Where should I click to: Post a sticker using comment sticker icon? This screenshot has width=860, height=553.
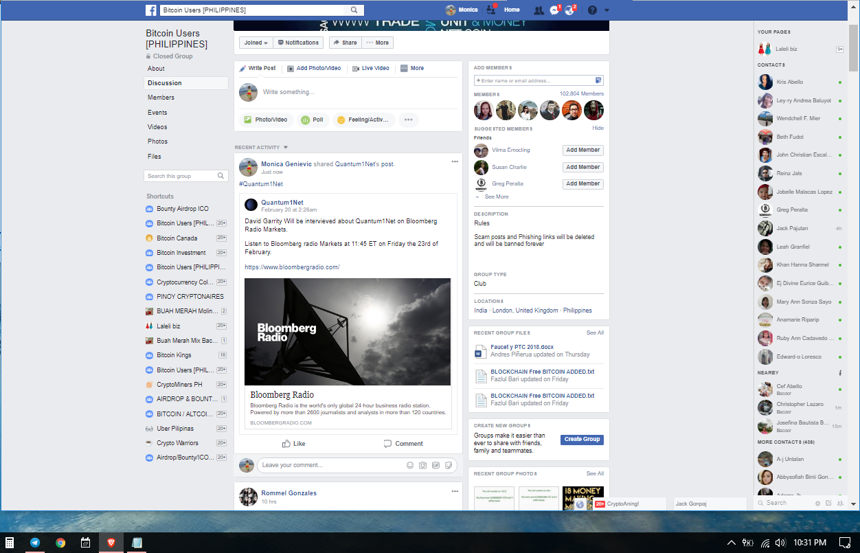(449, 465)
